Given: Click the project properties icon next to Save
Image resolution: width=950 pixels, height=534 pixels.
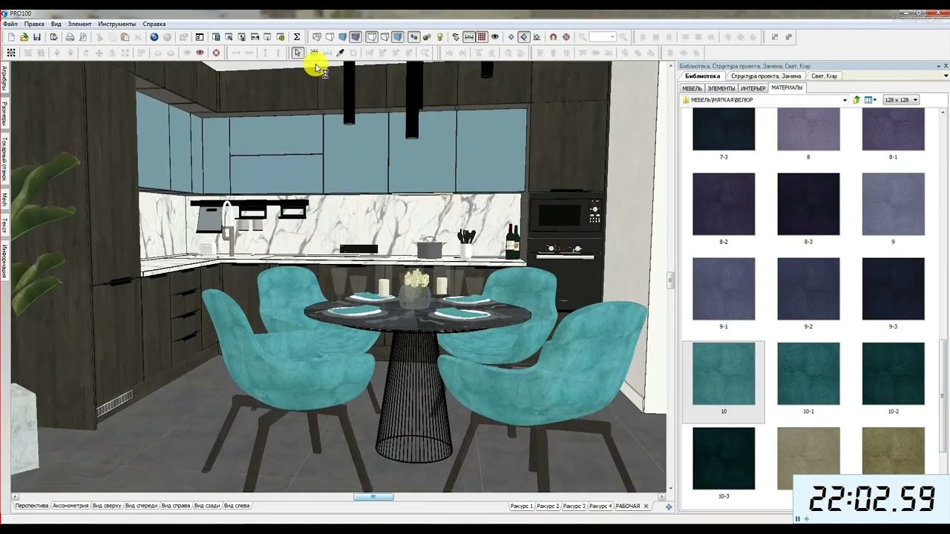Looking at the screenshot, I should coord(53,37).
